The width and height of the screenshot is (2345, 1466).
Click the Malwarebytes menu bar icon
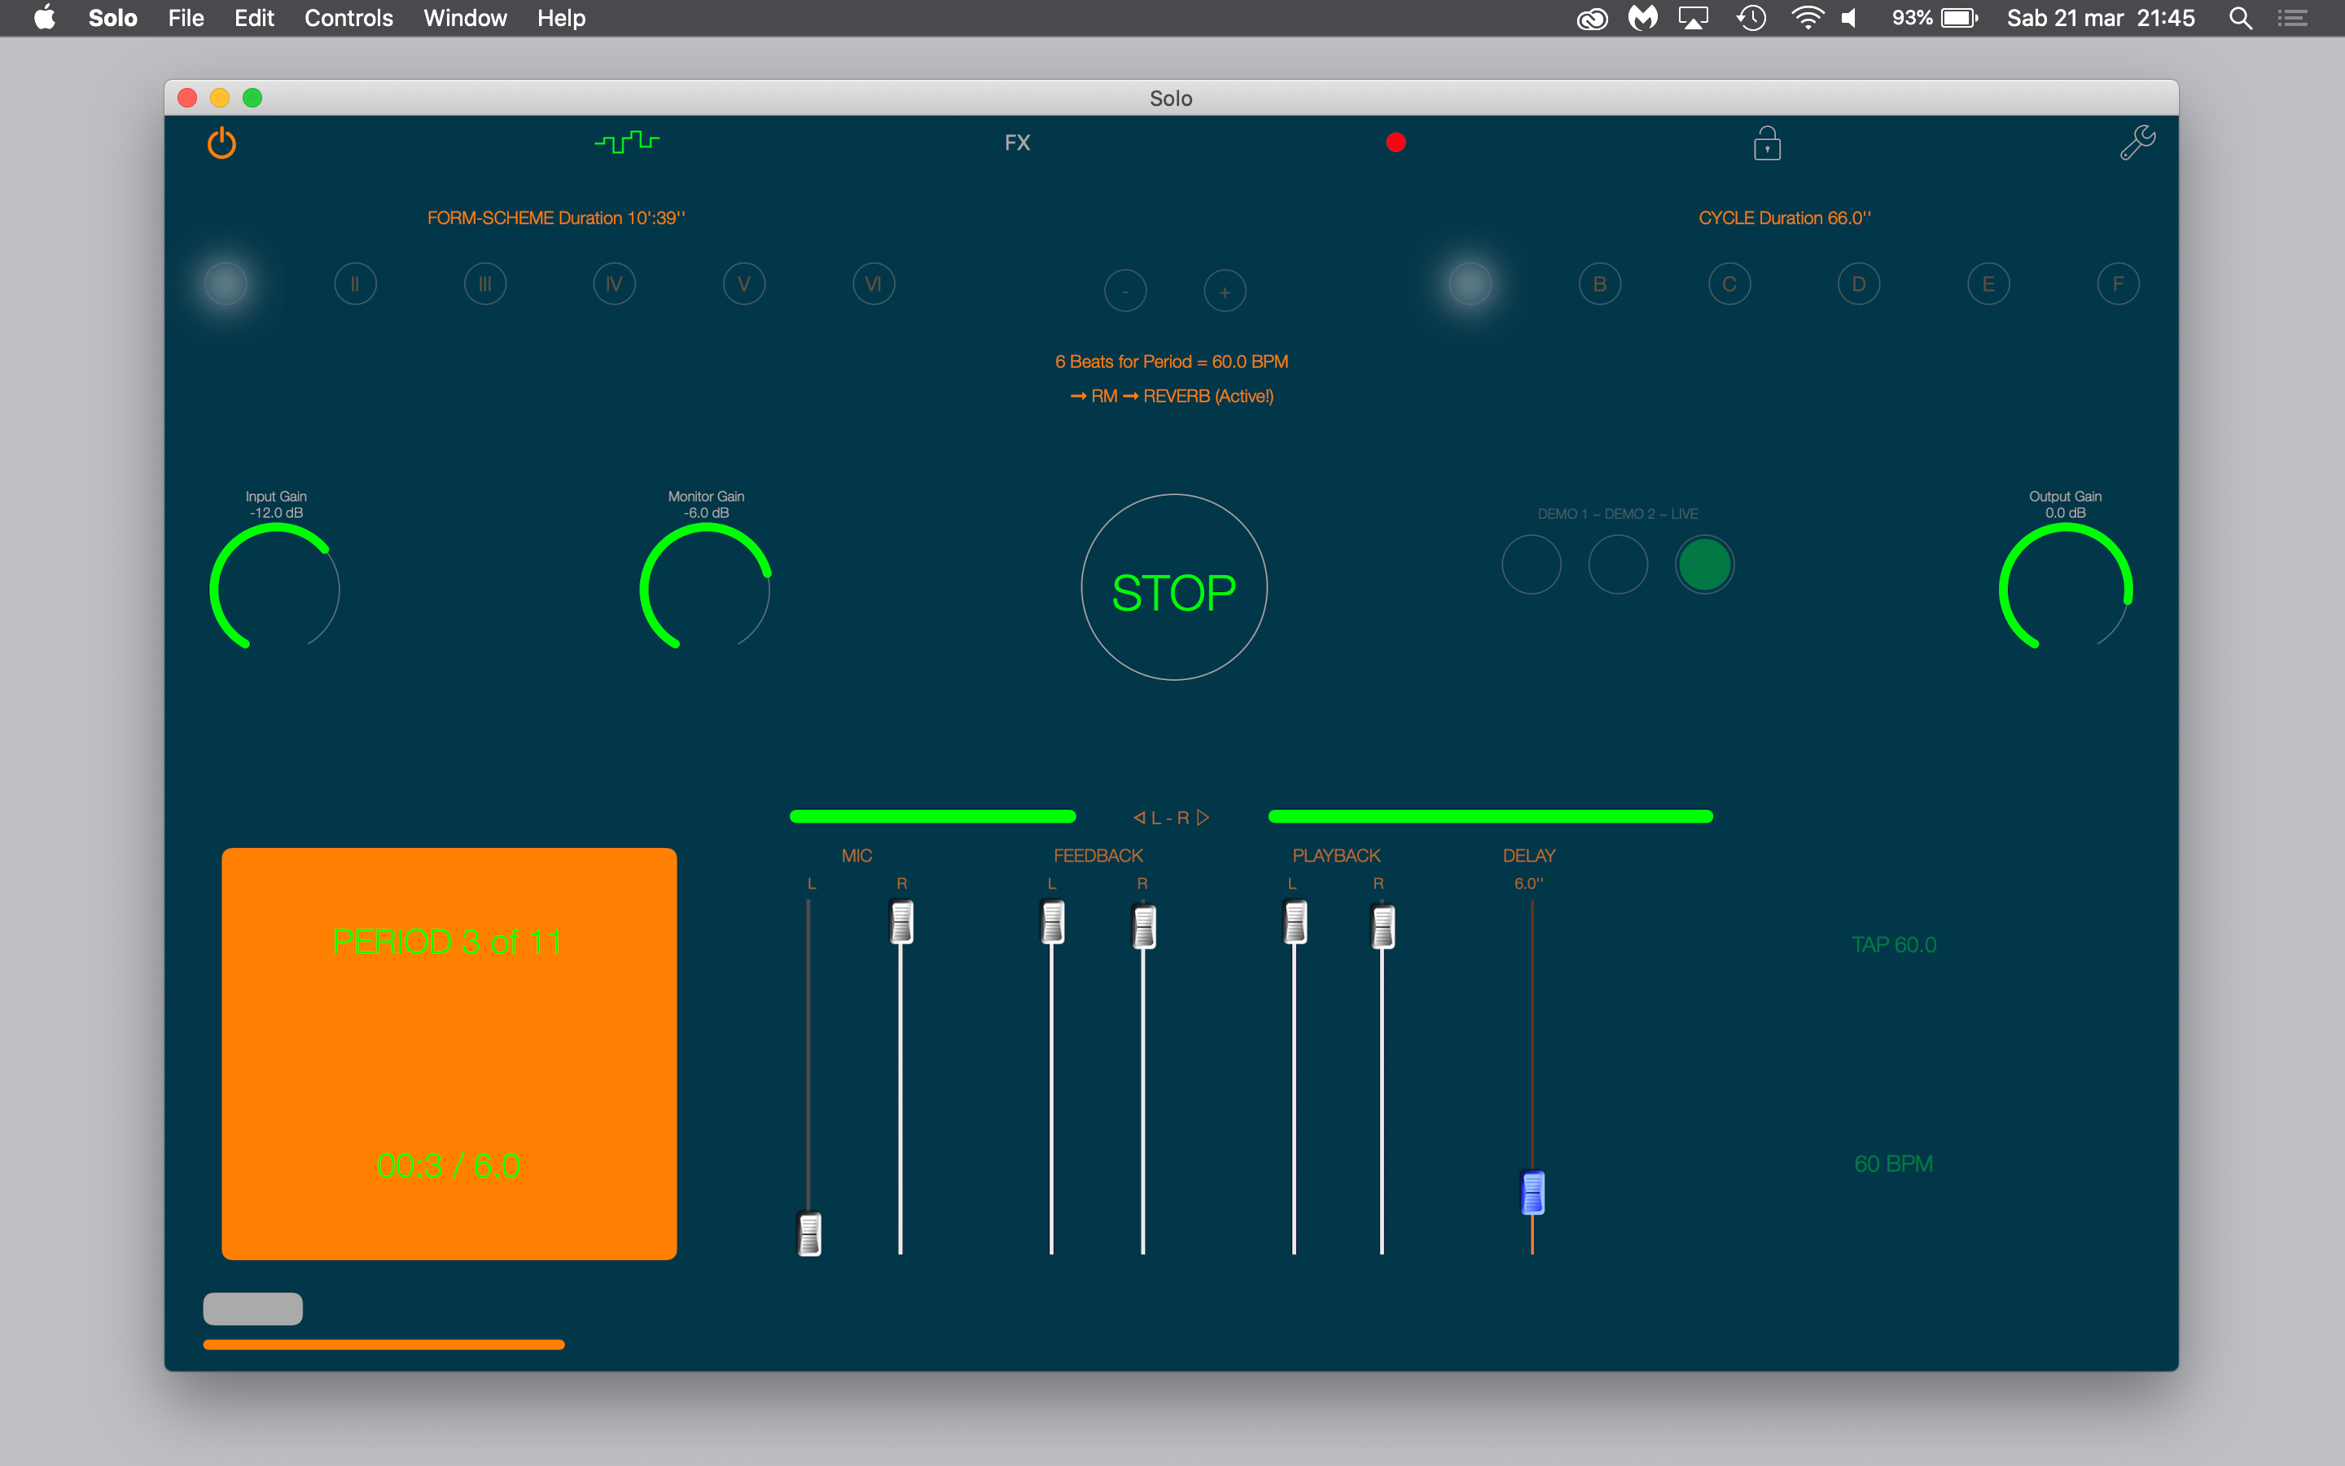point(1642,17)
